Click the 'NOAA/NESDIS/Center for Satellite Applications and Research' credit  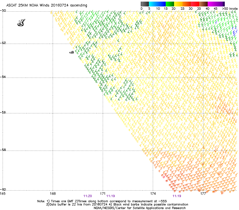point(140,208)
